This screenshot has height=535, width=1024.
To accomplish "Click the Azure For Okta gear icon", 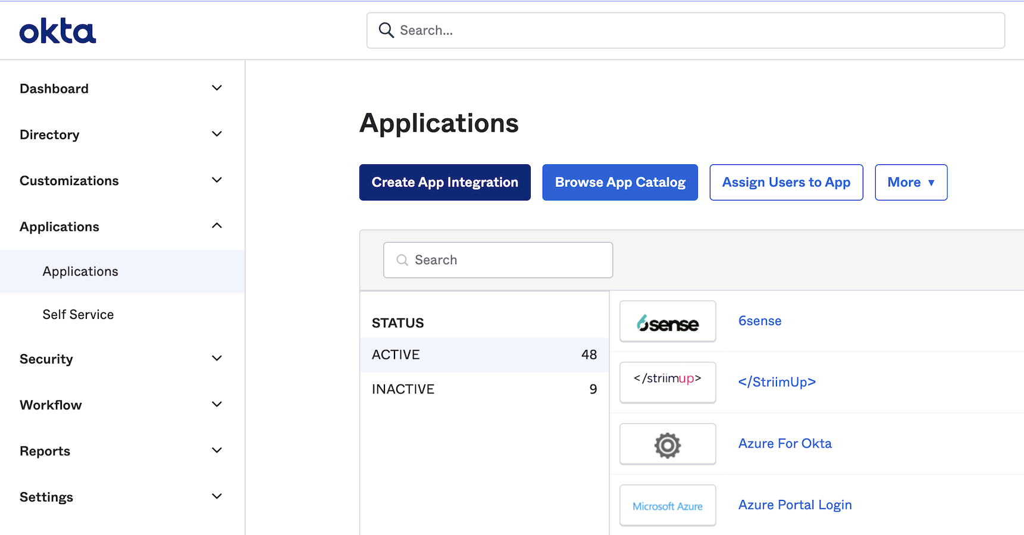I will 668,445.
